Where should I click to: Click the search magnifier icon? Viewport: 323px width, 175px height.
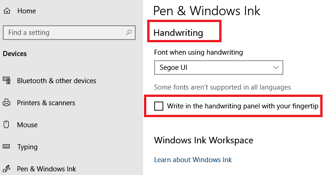tap(129, 33)
